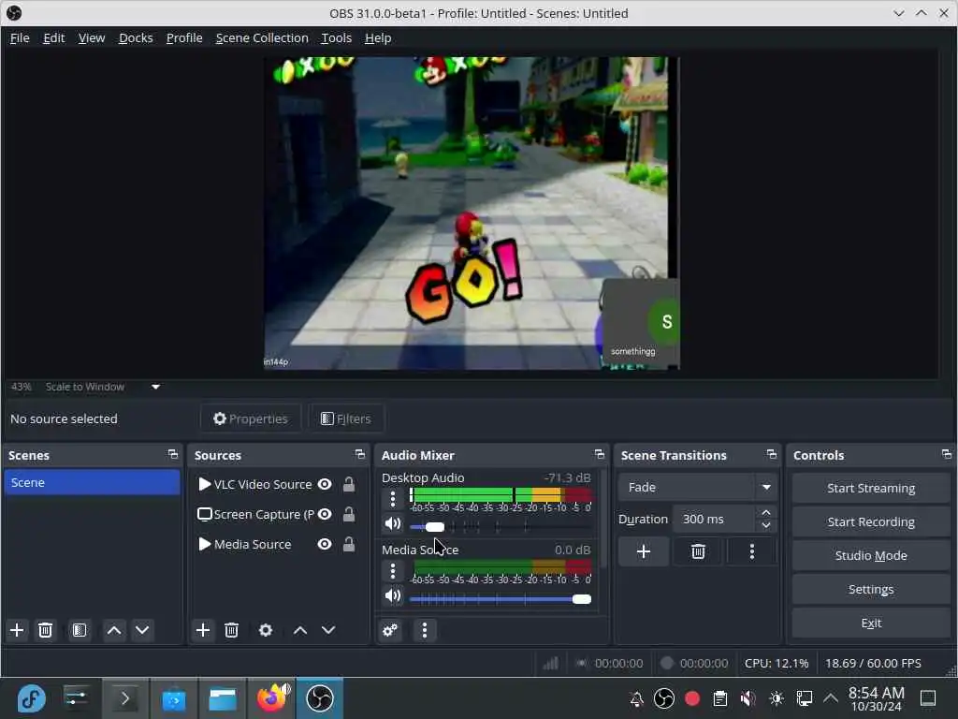Open Media Source audio options three-dot menu
Viewport: 958px width, 719px height.
click(x=393, y=571)
